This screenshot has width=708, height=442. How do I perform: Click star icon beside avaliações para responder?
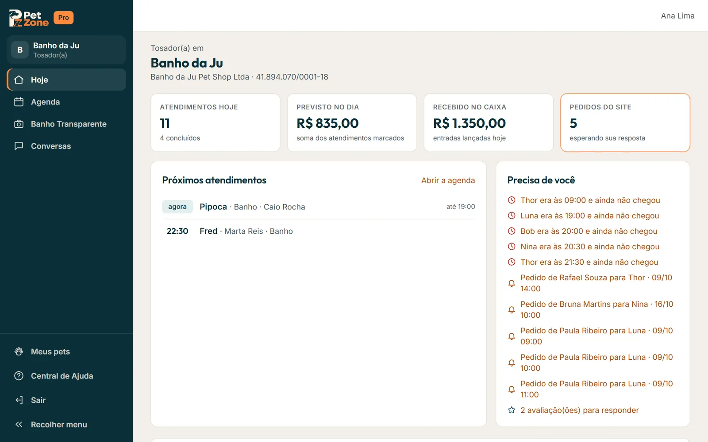tap(512, 410)
